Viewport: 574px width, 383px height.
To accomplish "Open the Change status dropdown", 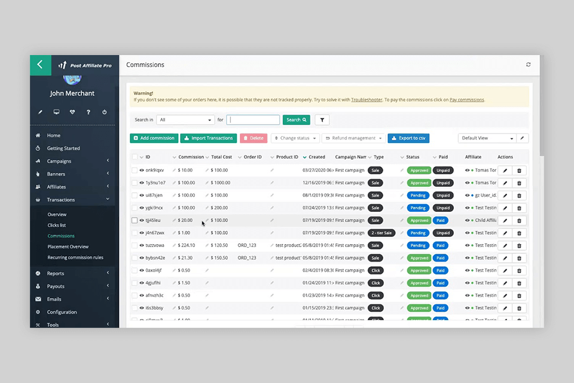I will [x=295, y=138].
